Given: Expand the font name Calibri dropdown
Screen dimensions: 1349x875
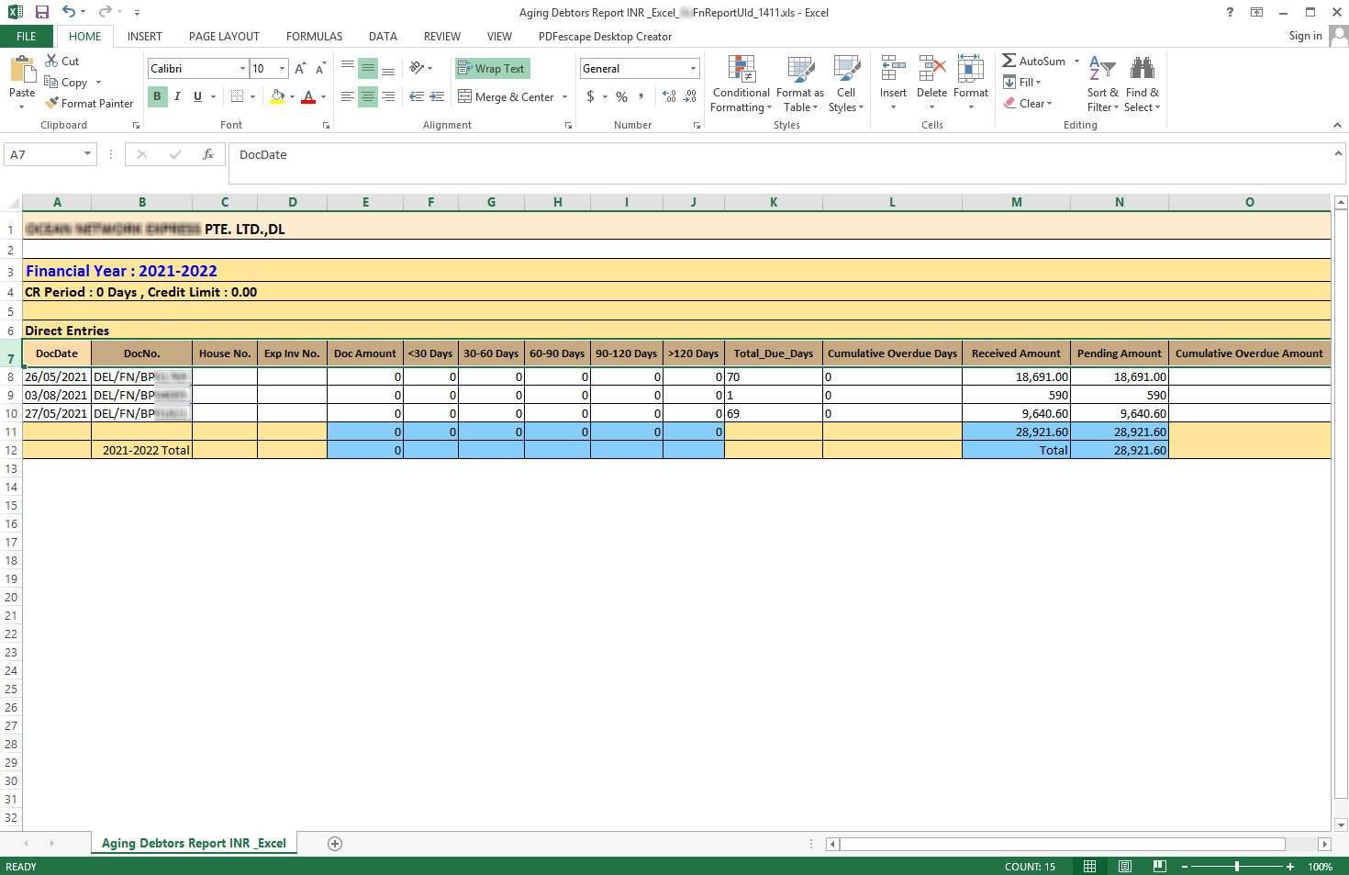Looking at the screenshot, I should point(242,69).
